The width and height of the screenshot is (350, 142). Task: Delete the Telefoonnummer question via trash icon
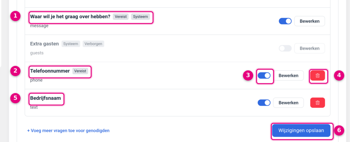pos(318,75)
